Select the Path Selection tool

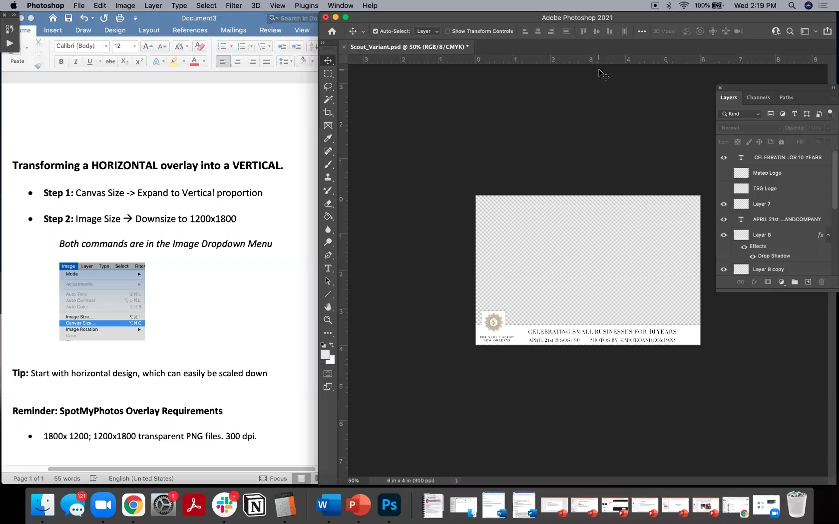[x=328, y=281]
